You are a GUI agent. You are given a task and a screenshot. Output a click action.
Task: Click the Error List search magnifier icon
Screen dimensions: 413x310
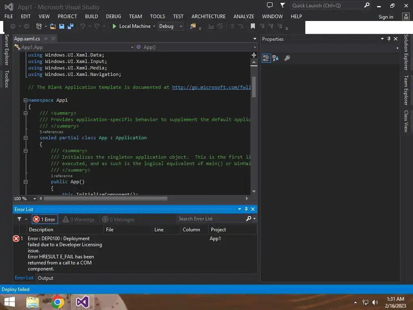pyautogui.click(x=248, y=218)
